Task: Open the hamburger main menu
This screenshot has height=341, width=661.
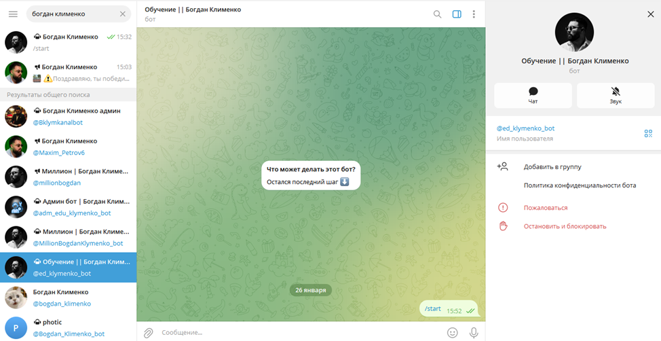Action: tap(13, 14)
